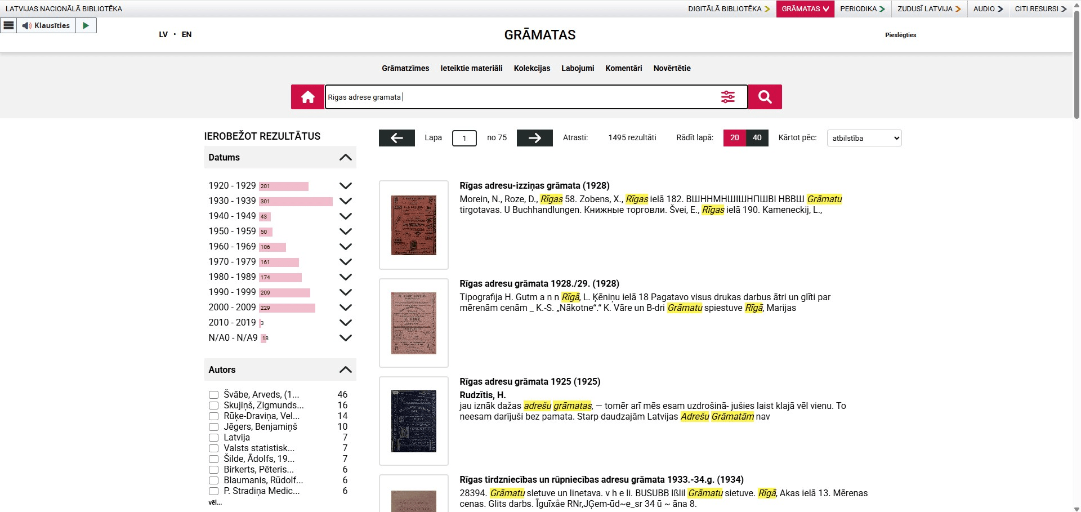Open the hamburger menu icon

click(8, 25)
